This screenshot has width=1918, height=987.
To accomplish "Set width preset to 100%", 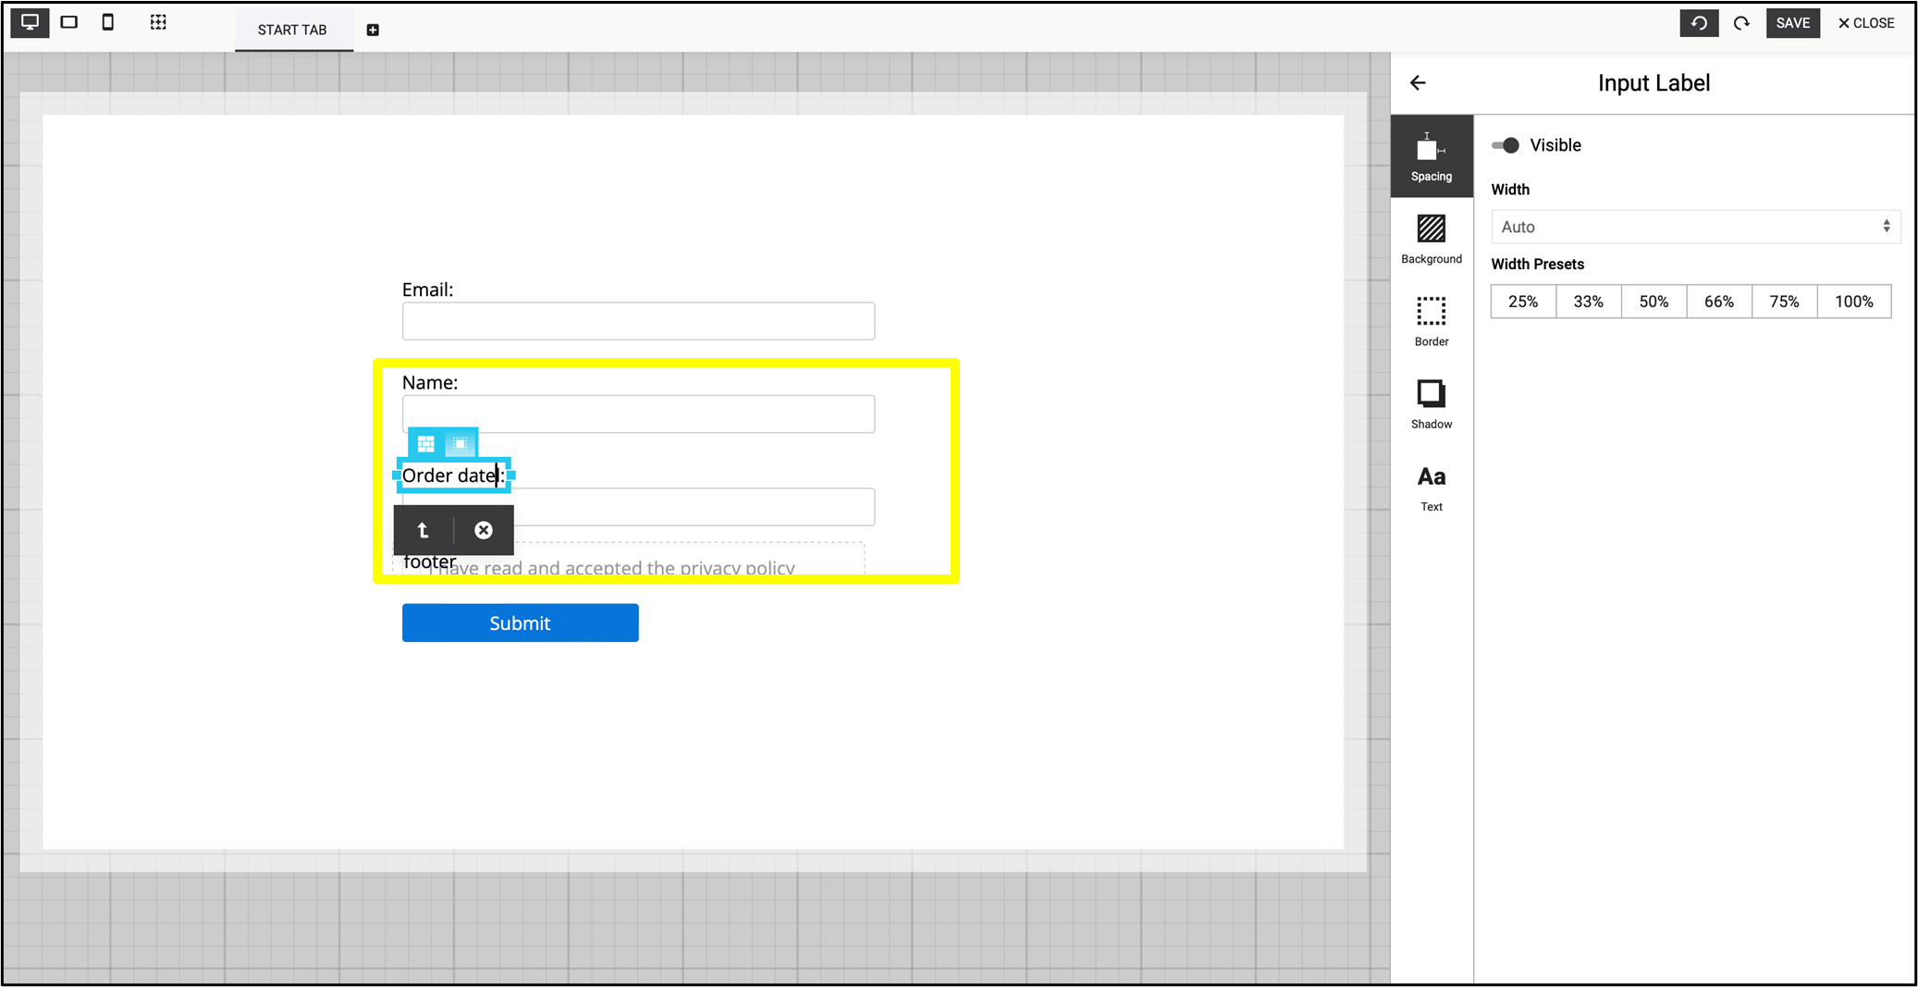I will click(x=1854, y=302).
